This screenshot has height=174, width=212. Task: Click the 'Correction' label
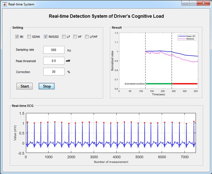pyautogui.click(x=23, y=72)
